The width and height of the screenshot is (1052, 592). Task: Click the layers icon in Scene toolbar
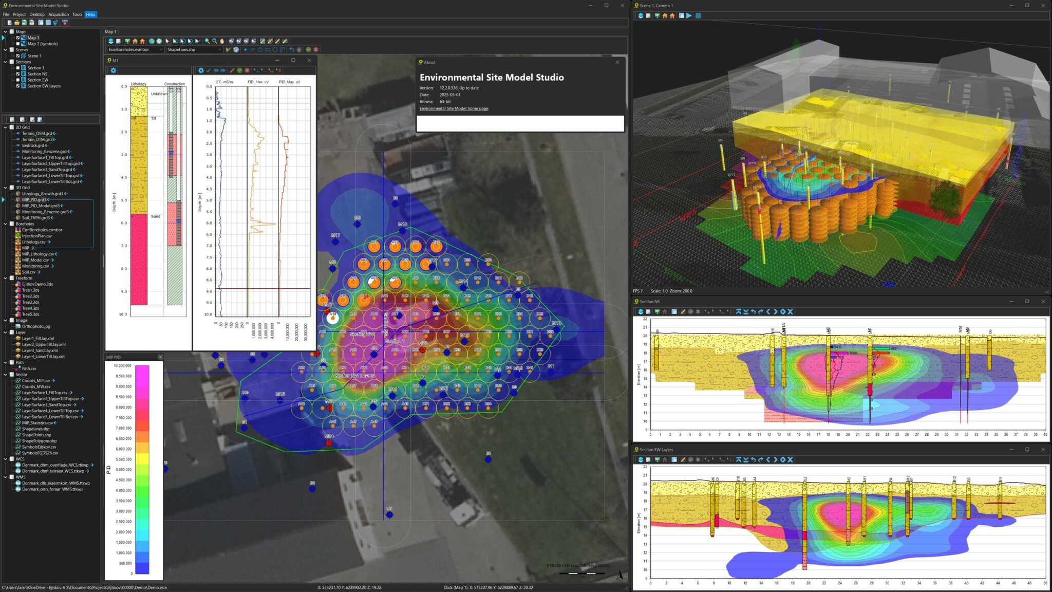641,16
